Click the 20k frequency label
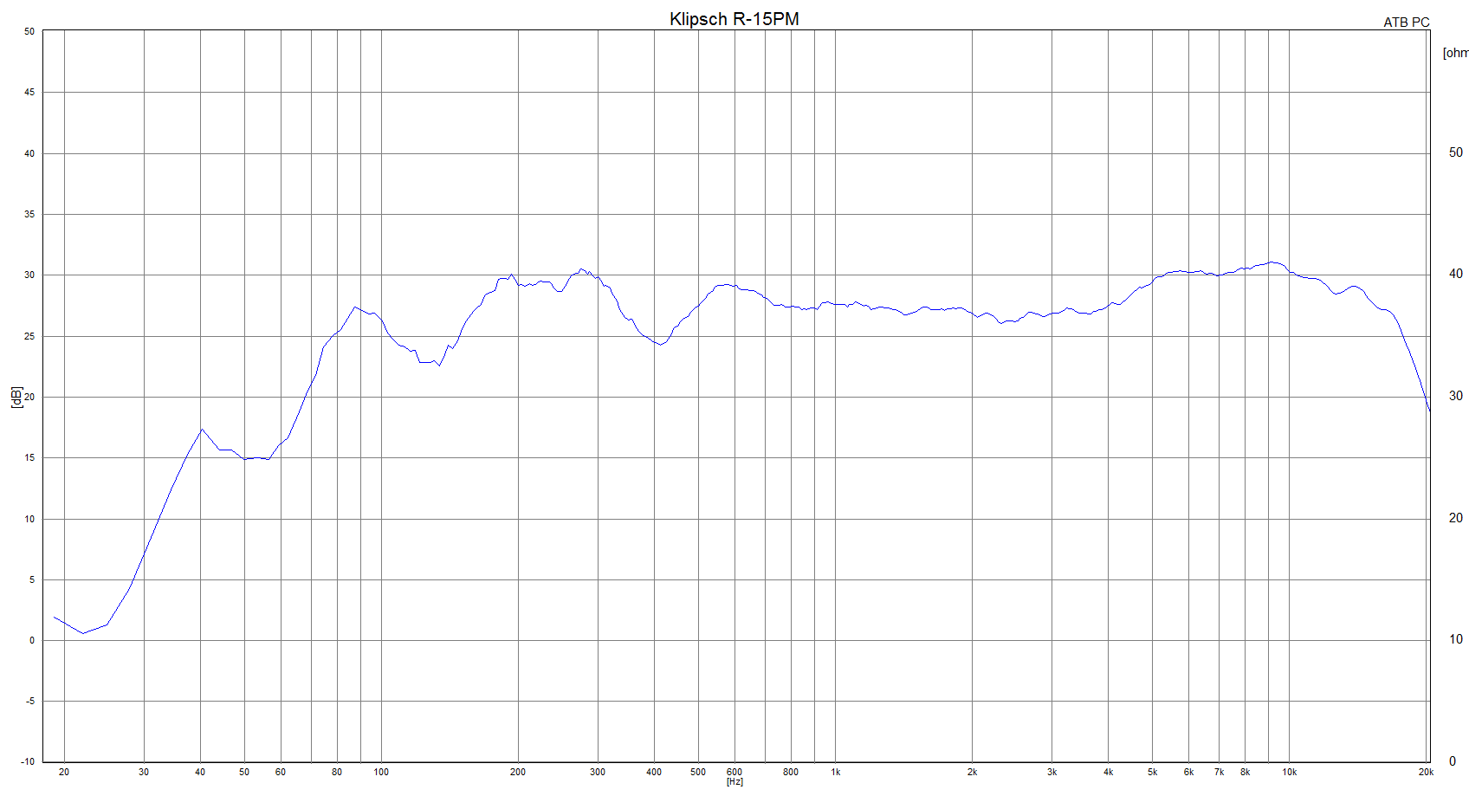This screenshot has height=796, width=1469. tap(1426, 772)
